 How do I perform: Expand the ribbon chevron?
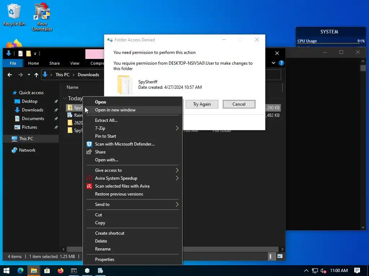(x=274, y=63)
